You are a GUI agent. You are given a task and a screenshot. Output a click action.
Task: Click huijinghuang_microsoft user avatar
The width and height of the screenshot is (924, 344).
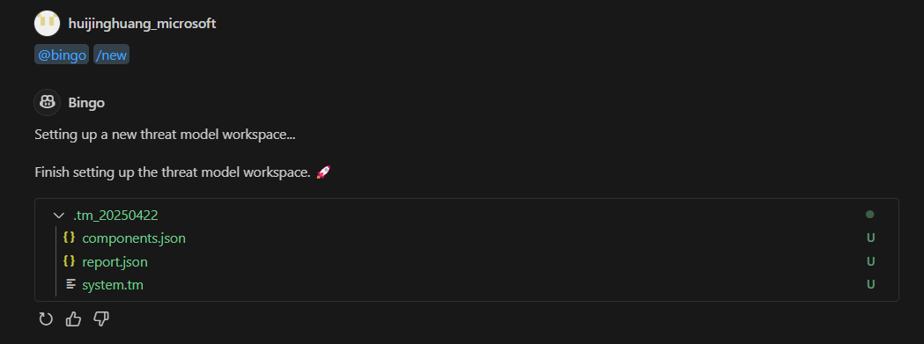click(48, 24)
